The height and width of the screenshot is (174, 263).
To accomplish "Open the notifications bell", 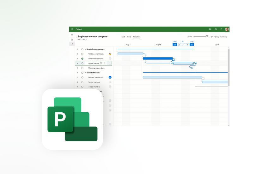I will pyautogui.click(x=210, y=29).
